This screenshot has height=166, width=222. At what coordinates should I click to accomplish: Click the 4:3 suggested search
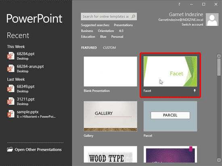point(121,31)
